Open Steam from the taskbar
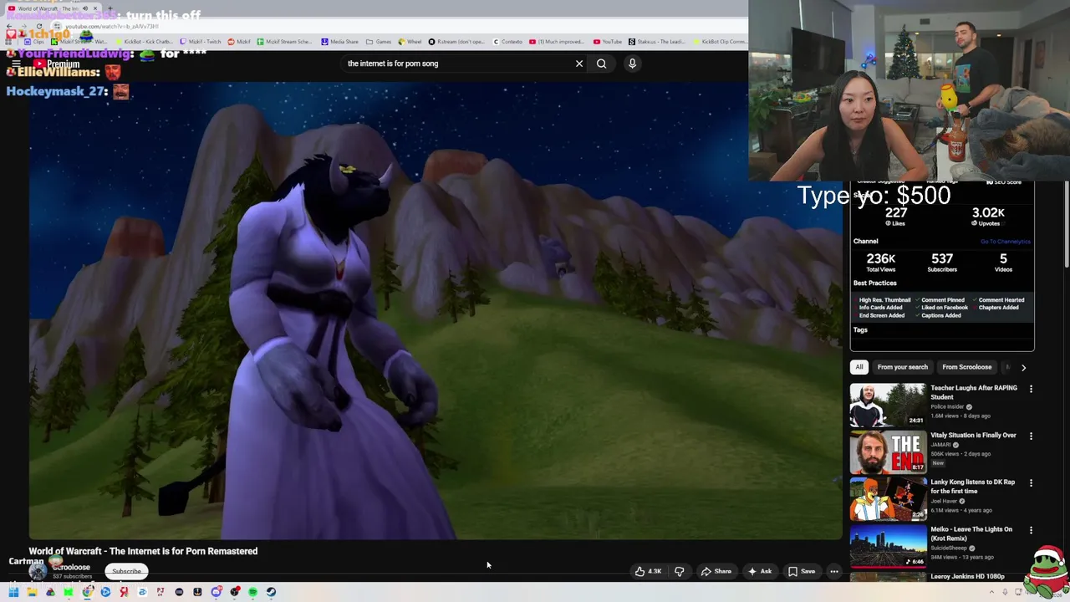Image resolution: width=1070 pixels, height=602 pixels. [x=271, y=592]
